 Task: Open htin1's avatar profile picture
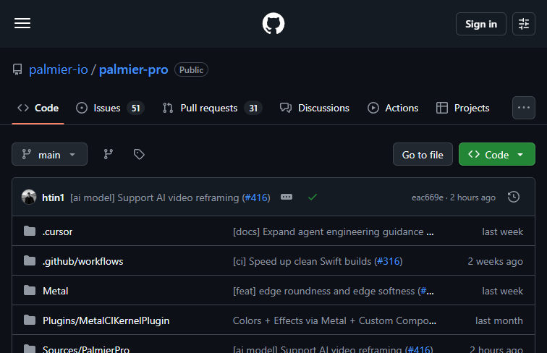29,197
